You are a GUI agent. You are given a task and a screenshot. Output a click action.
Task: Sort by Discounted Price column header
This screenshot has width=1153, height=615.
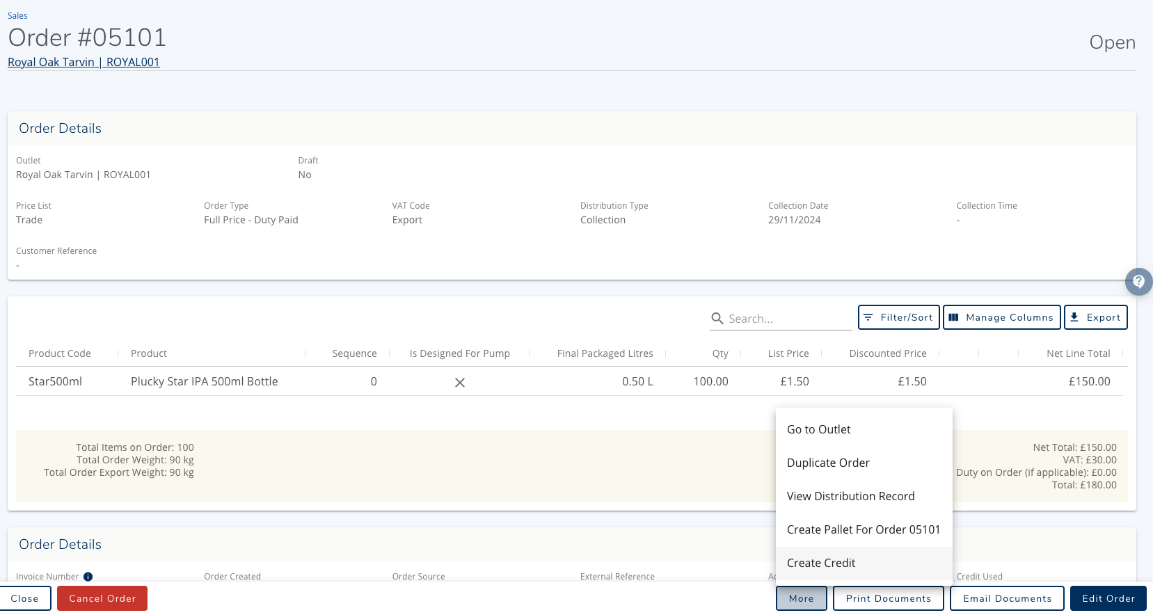click(x=888, y=353)
